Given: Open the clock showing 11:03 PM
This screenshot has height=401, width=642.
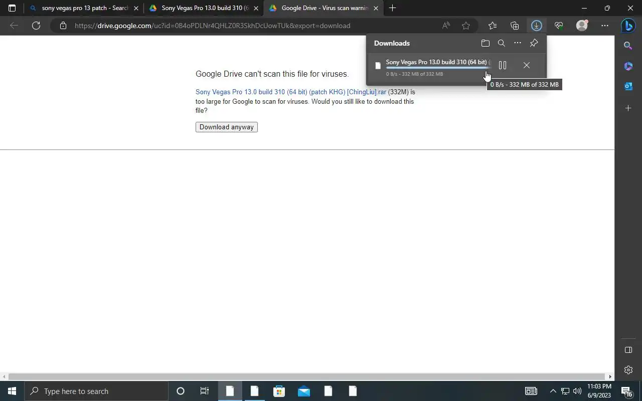Looking at the screenshot, I should click(599, 391).
